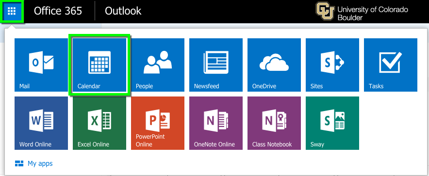Open the Newsfeed tile
This screenshot has height=176, width=429.
(216, 65)
